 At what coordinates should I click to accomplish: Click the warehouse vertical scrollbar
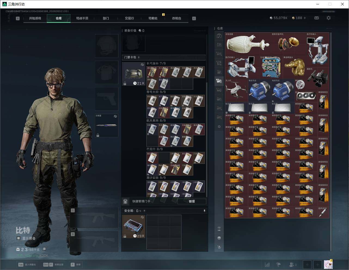[x=331, y=142]
